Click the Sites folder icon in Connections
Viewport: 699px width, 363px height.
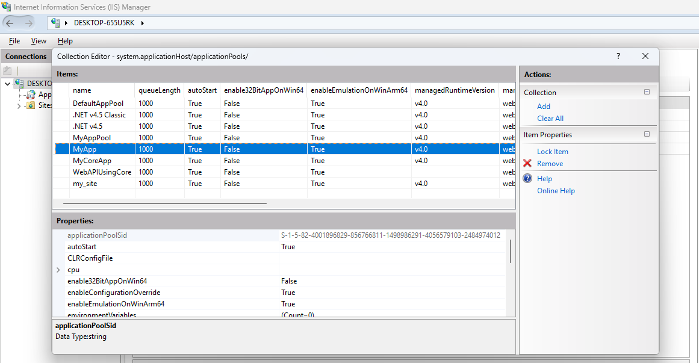coord(31,105)
